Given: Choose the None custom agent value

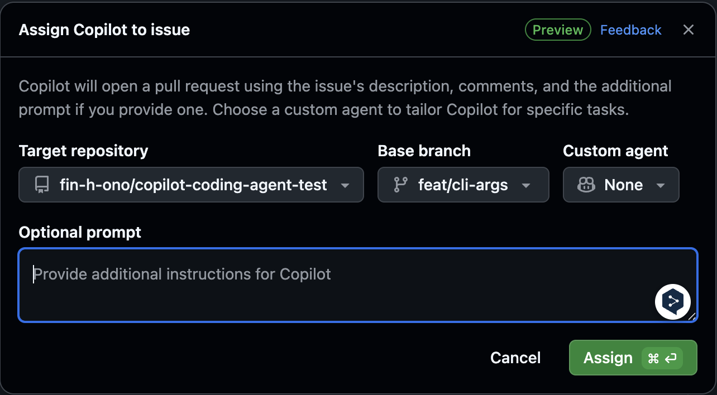Looking at the screenshot, I should coord(623,185).
